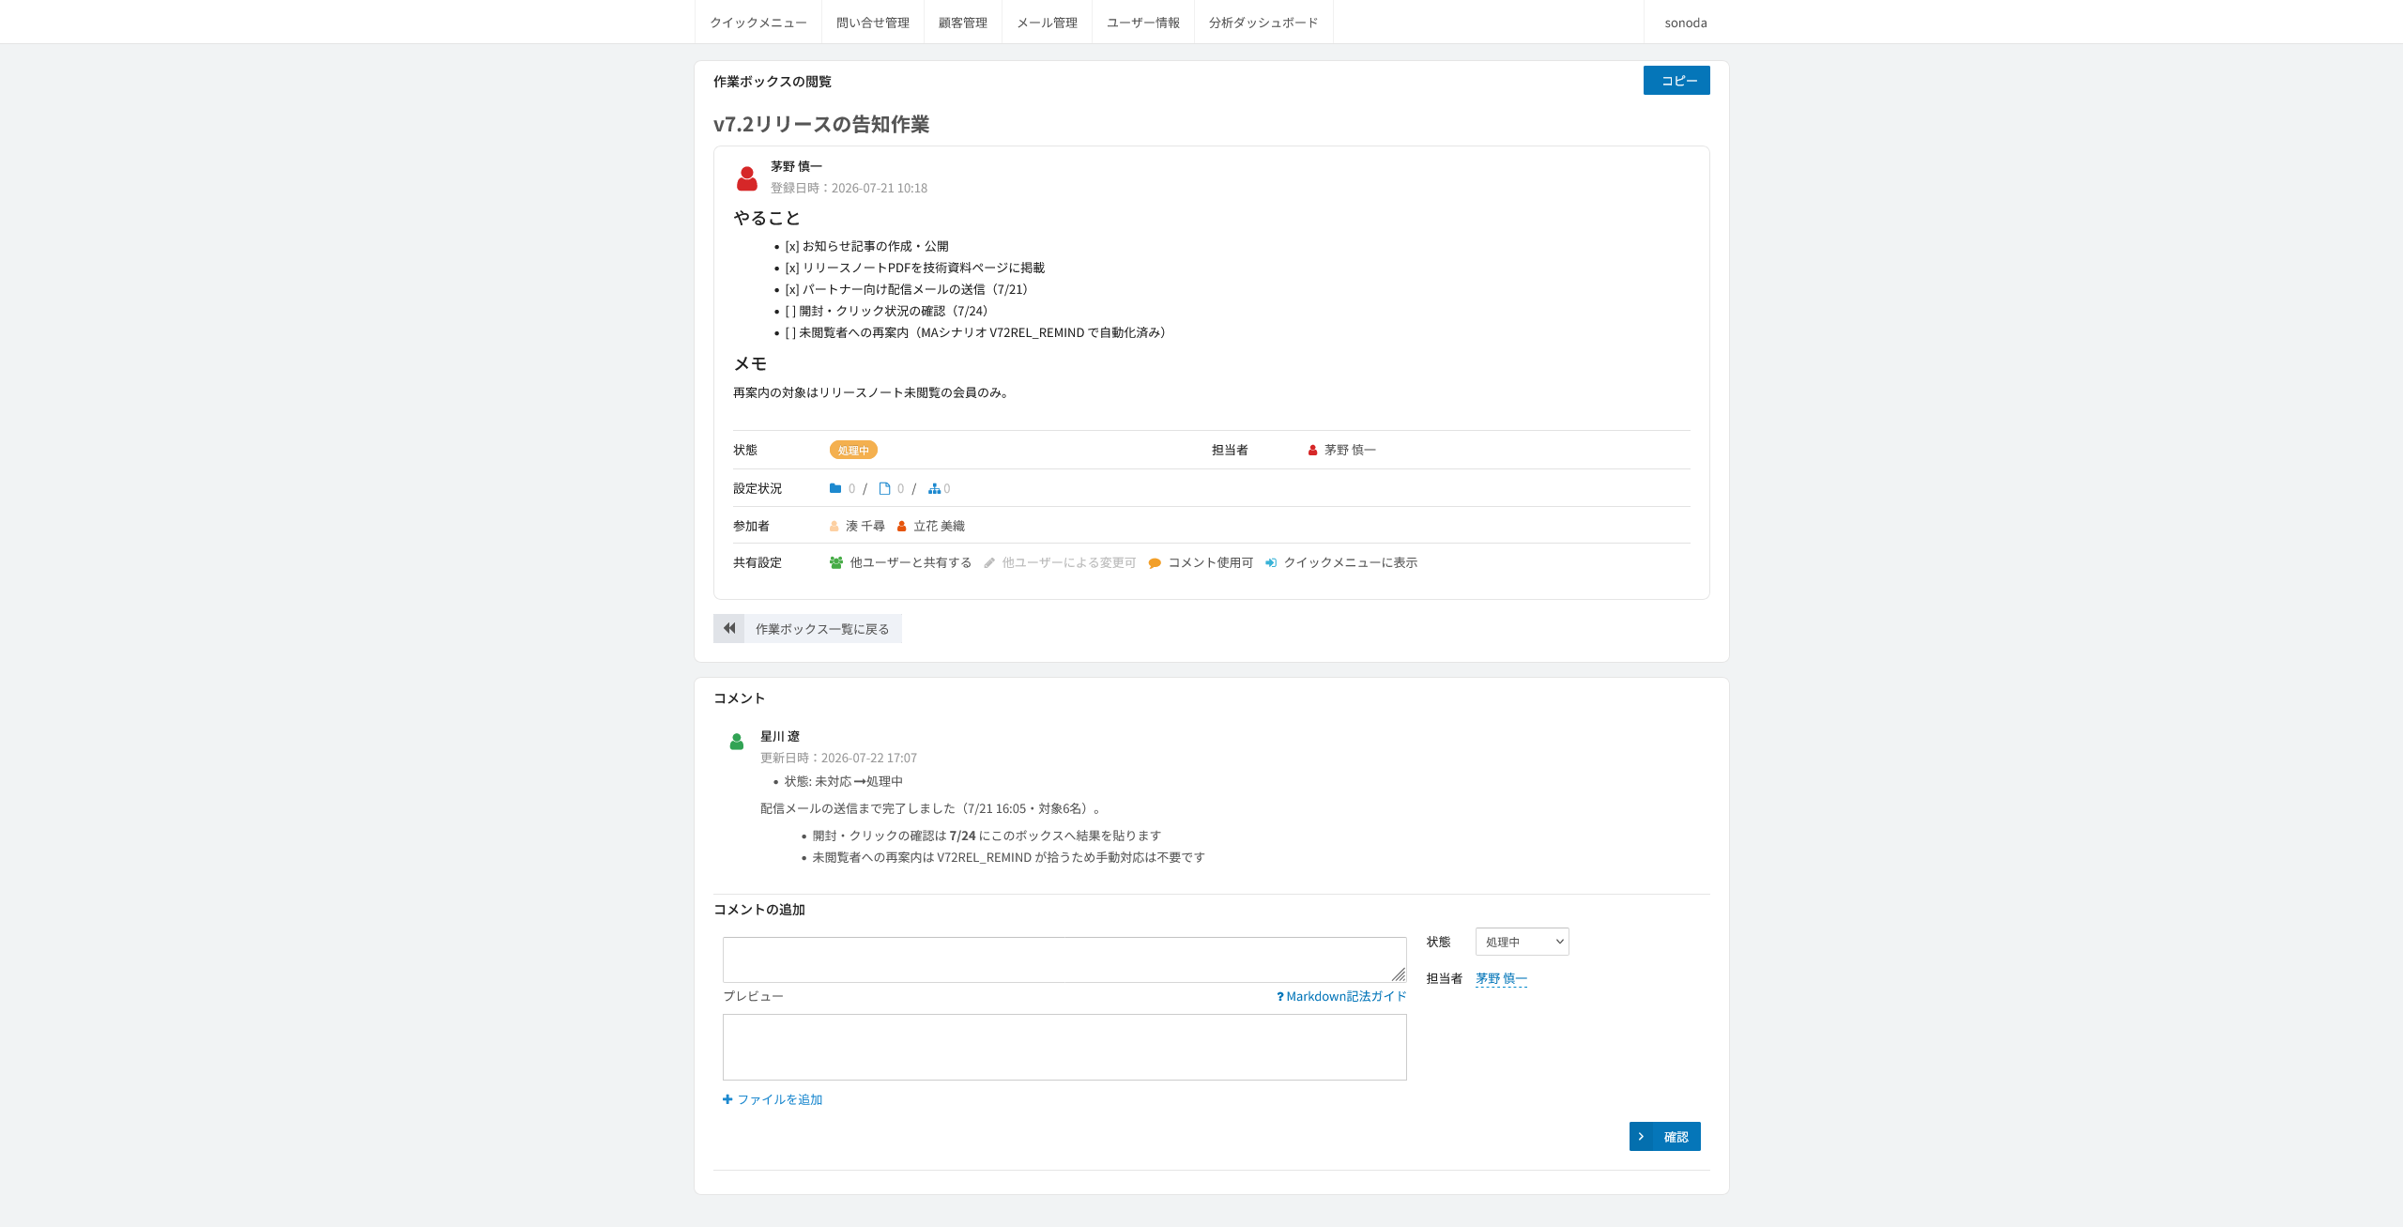Click the クイックメニューに表示 arrow icon
The height and width of the screenshot is (1227, 2403).
(x=1270, y=563)
